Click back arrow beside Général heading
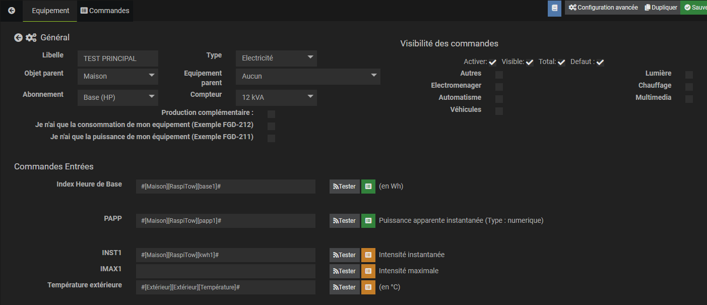Image resolution: width=707 pixels, height=305 pixels. pyautogui.click(x=18, y=38)
